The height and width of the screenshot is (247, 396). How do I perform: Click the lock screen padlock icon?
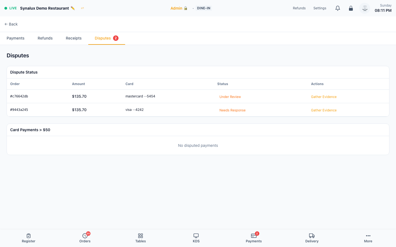point(351,8)
